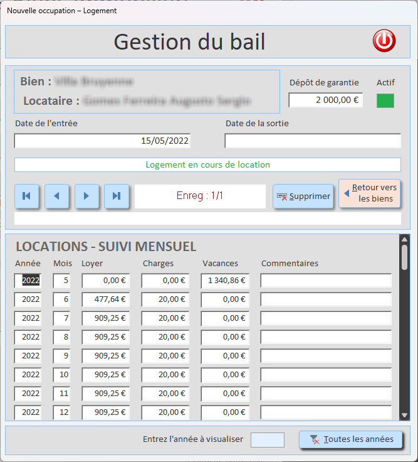The height and width of the screenshot is (462, 418).
Task: Select the Vacances field showing 1 340,86 €
Action: pos(225,281)
